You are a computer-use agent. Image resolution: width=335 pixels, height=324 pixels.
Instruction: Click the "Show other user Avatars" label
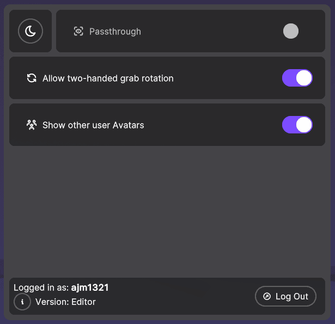pos(93,125)
